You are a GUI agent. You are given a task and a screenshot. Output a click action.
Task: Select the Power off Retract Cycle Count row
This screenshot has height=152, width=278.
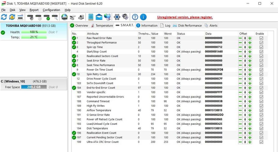point(170,119)
